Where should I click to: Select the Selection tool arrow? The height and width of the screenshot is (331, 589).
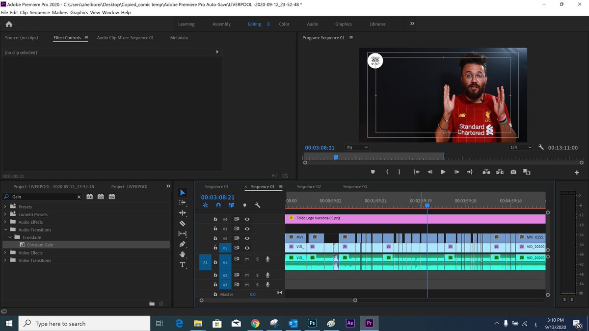pyautogui.click(x=183, y=192)
